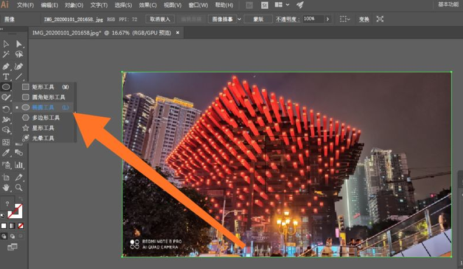Set fill to None swatch
The width and height of the screenshot is (463, 269).
pyautogui.click(x=20, y=225)
